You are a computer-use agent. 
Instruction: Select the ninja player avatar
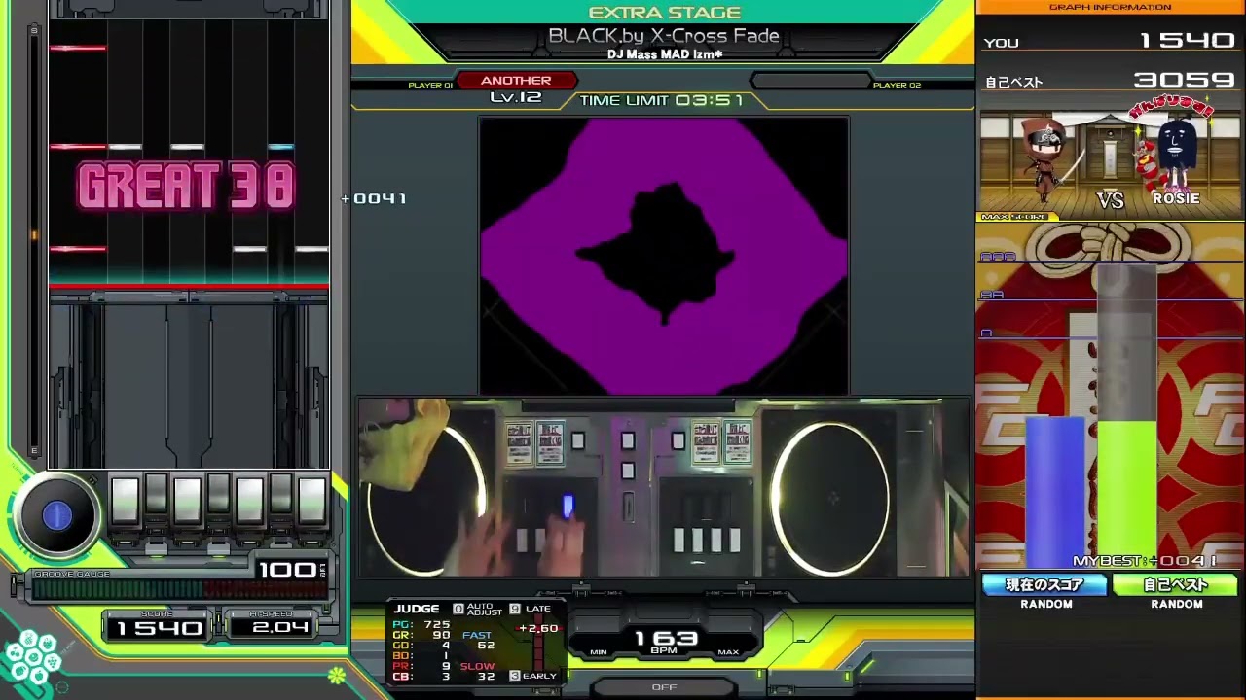(x=1046, y=160)
